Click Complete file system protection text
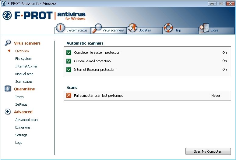The height and width of the screenshot is (160, 236). point(97,53)
